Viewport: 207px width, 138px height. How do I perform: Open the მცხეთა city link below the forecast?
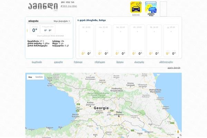pos(120,62)
